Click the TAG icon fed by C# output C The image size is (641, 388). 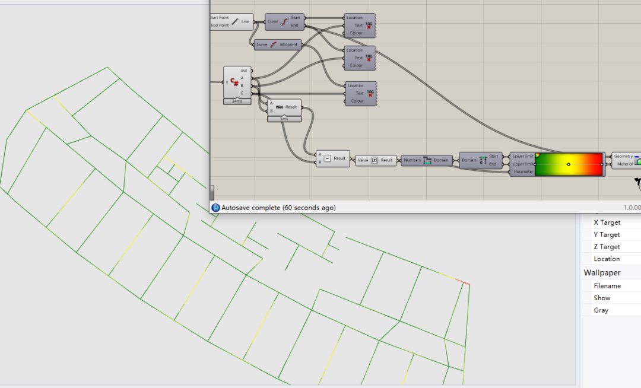[x=370, y=93]
